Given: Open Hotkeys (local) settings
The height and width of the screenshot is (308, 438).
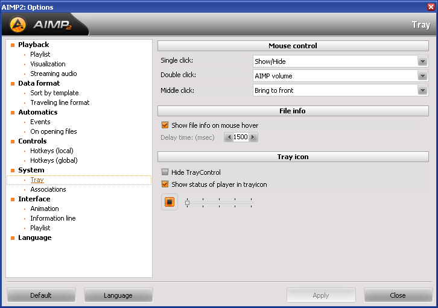Looking at the screenshot, I should point(52,151).
